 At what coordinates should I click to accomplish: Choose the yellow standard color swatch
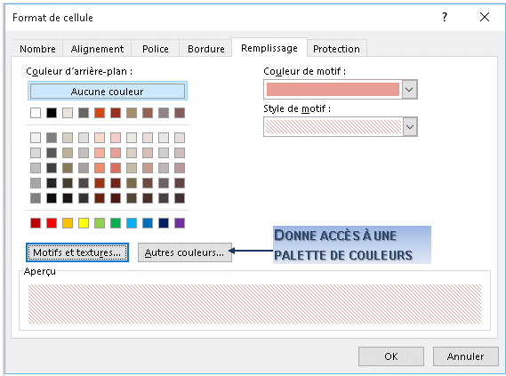84,223
